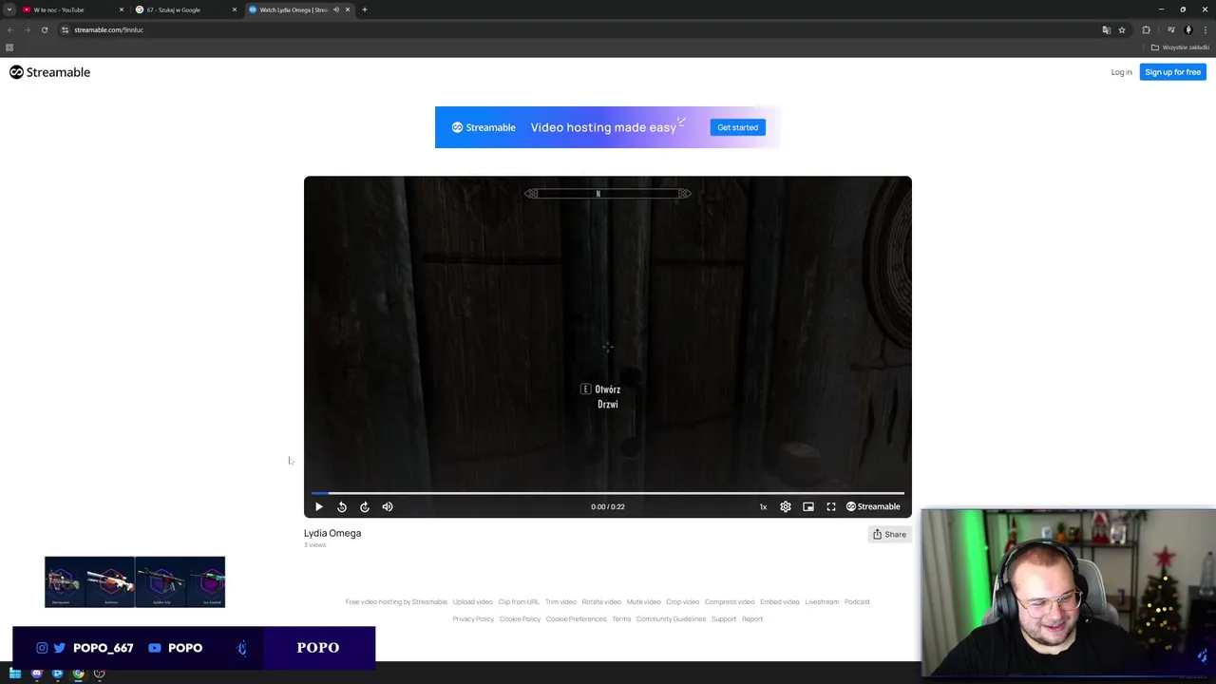
Task: Click the Share button below the video
Action: pos(889,534)
